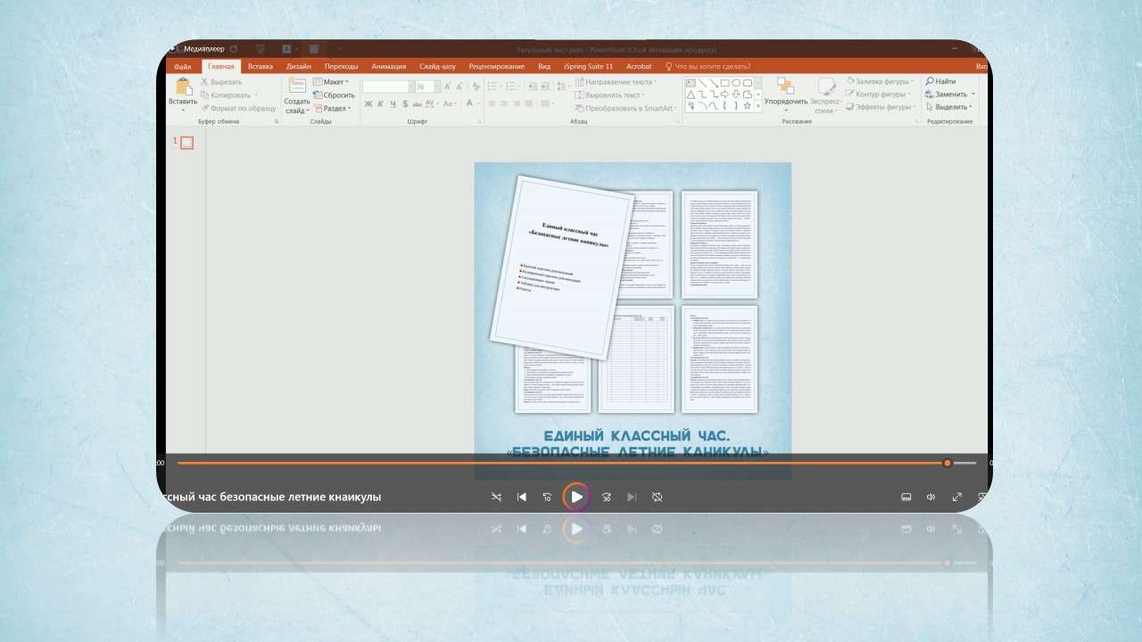Click the Упорядочить arrange icon
This screenshot has width=1142, height=642.
pyautogui.click(x=785, y=86)
